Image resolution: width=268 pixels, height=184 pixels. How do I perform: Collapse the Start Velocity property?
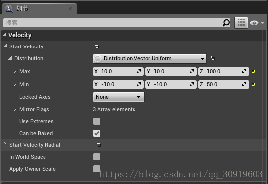[5, 46]
